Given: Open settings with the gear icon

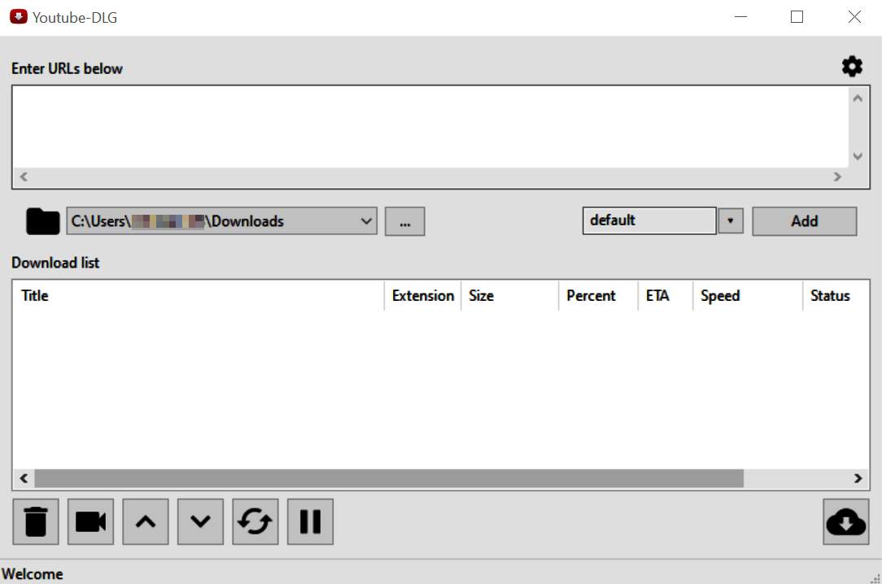Looking at the screenshot, I should click(x=852, y=67).
